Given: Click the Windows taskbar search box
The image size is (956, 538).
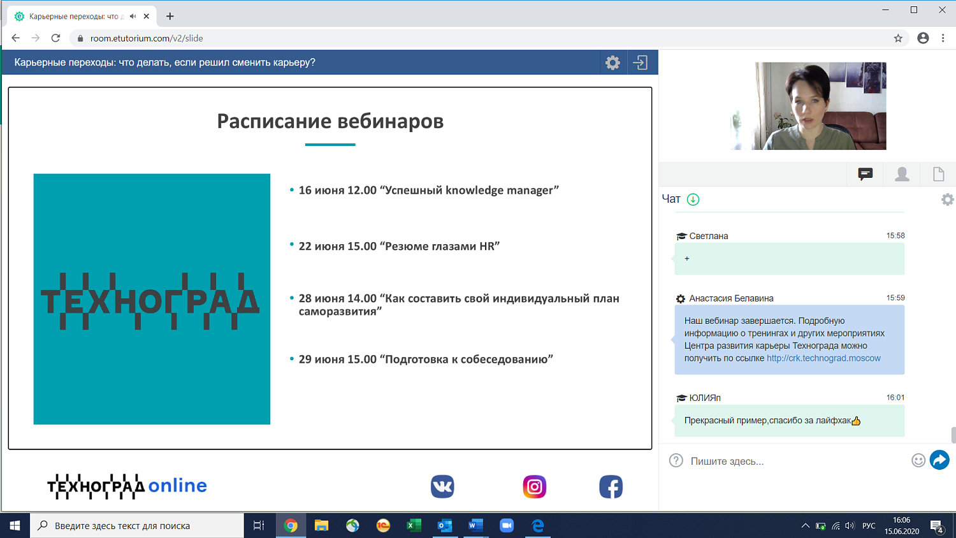Looking at the screenshot, I should pos(137,525).
